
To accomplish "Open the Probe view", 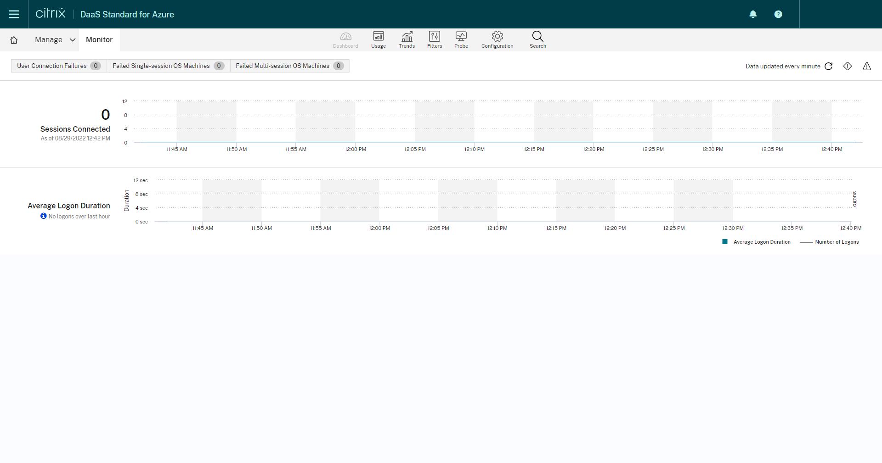I will [461, 39].
